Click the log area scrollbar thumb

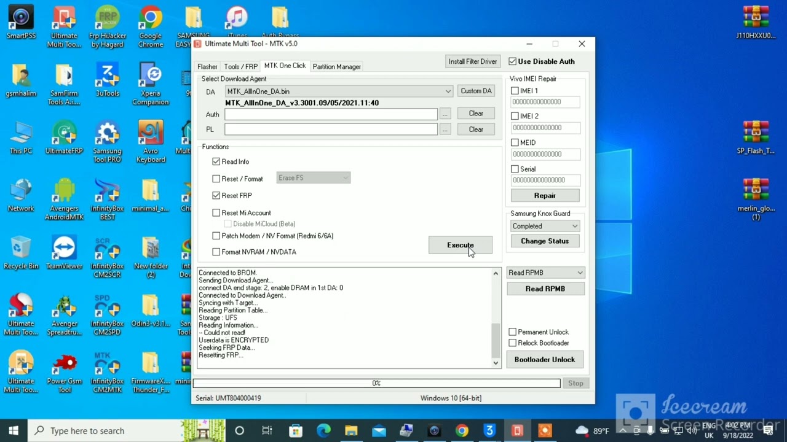496,339
